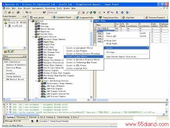
Task: Start compilation with the play arrow icon
Action: [x=104, y=12]
